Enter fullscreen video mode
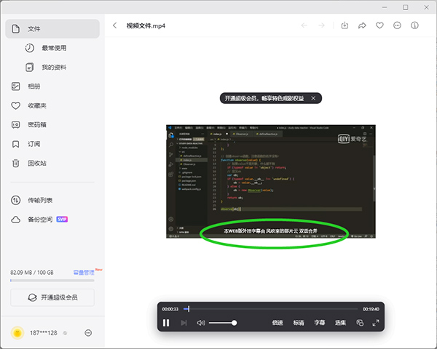 pyautogui.click(x=376, y=323)
